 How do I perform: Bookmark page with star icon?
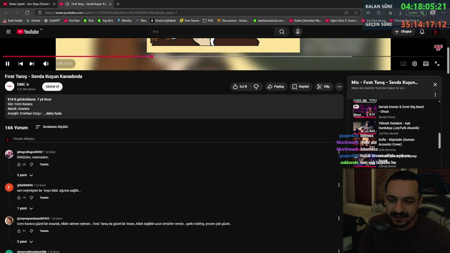point(356,13)
